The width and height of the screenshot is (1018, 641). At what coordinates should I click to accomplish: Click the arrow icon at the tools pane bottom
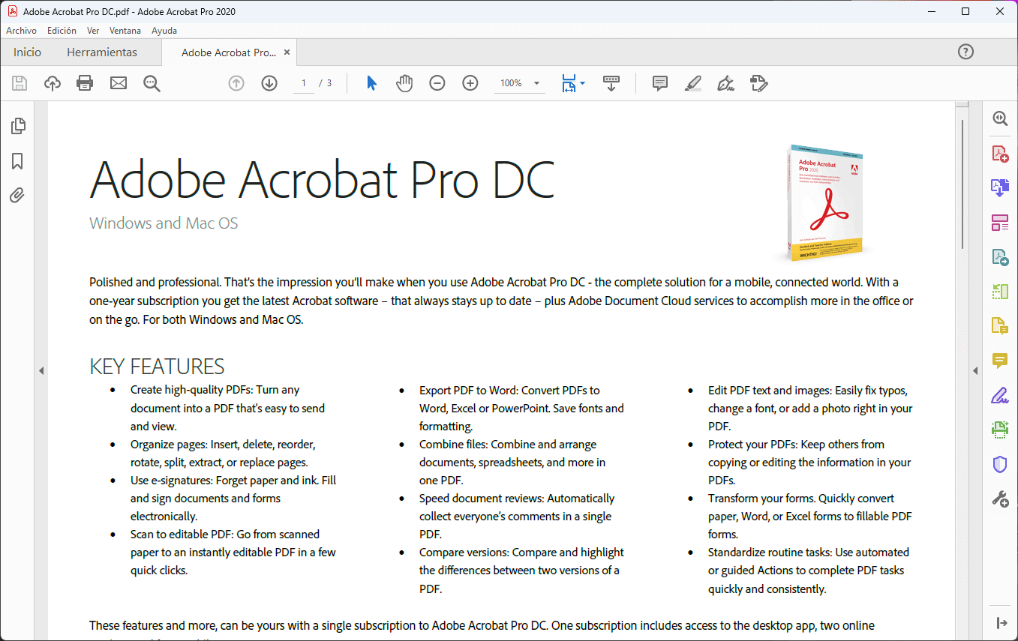coord(1001,623)
